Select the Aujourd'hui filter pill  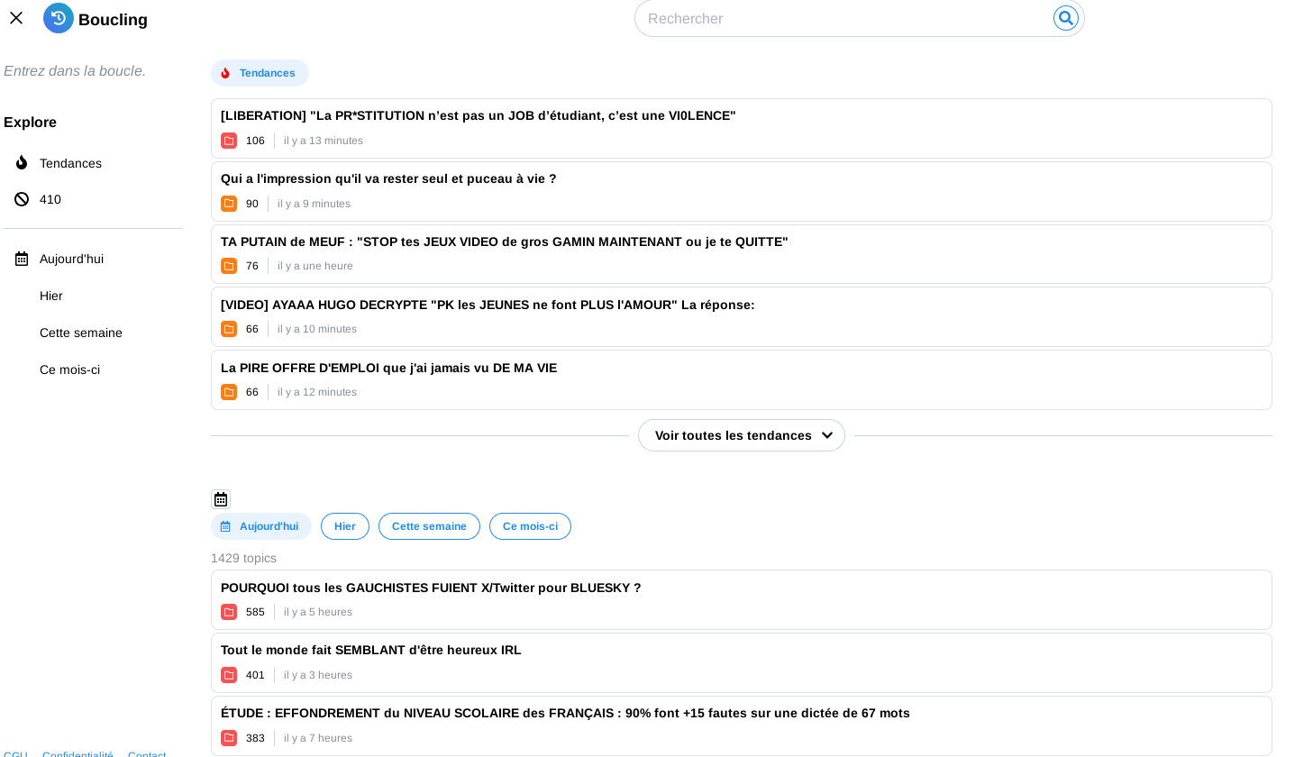[261, 526]
